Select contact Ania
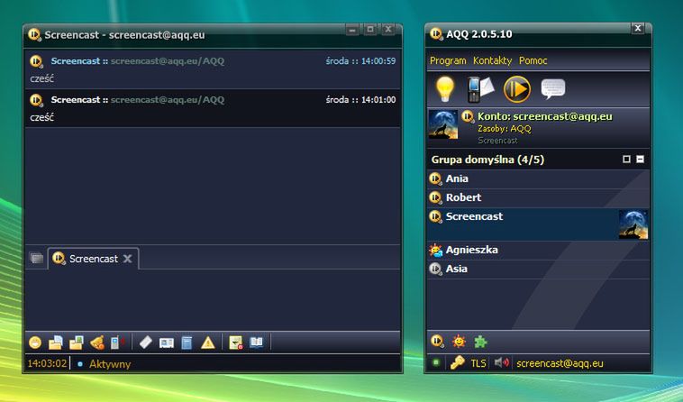Screen dimensions: 683x402 pyautogui.click(x=538, y=178)
